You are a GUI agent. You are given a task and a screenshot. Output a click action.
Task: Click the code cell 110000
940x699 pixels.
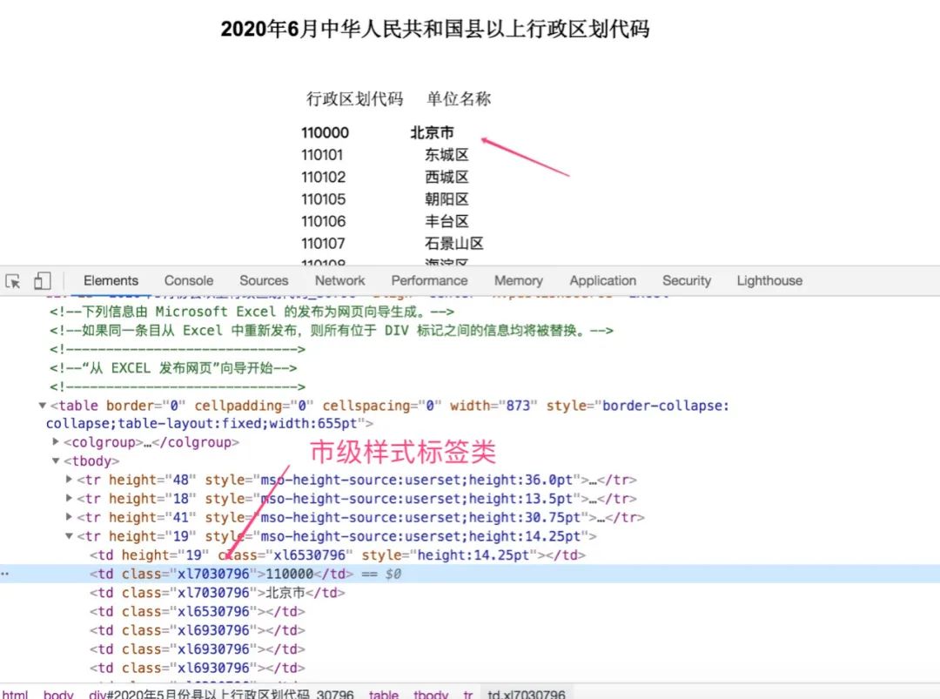[x=325, y=132]
